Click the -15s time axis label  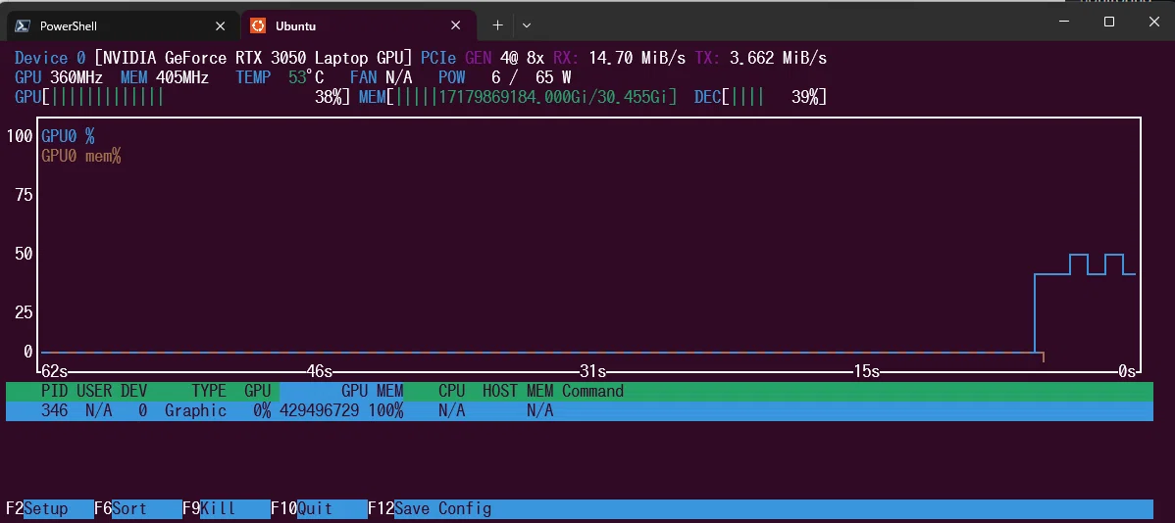click(x=865, y=371)
